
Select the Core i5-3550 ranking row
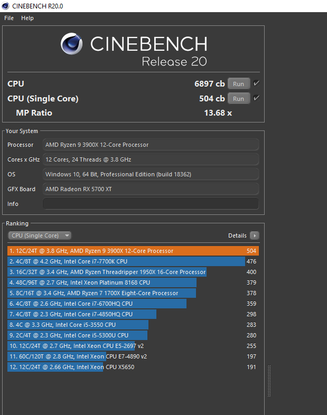coord(133,325)
